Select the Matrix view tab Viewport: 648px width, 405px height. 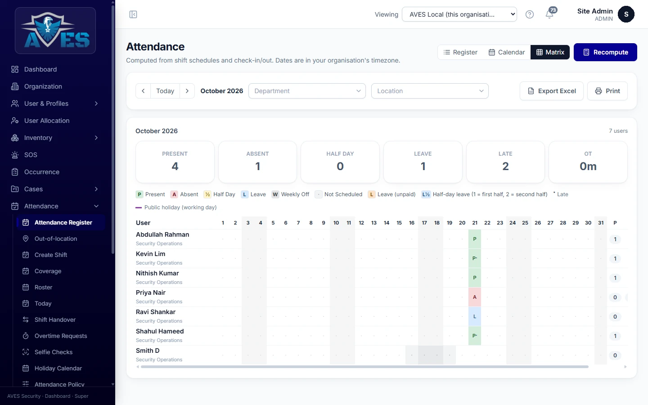click(x=550, y=52)
